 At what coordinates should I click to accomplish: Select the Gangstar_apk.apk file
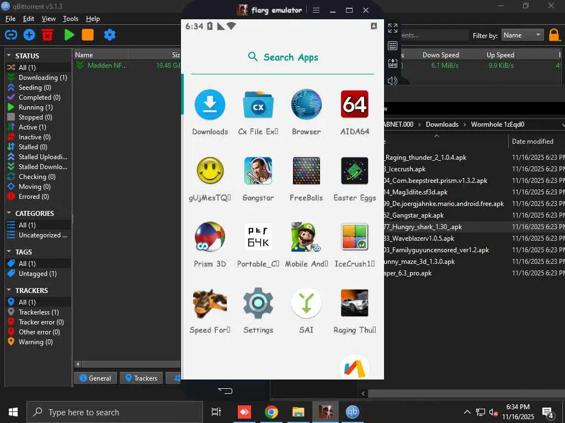414,215
